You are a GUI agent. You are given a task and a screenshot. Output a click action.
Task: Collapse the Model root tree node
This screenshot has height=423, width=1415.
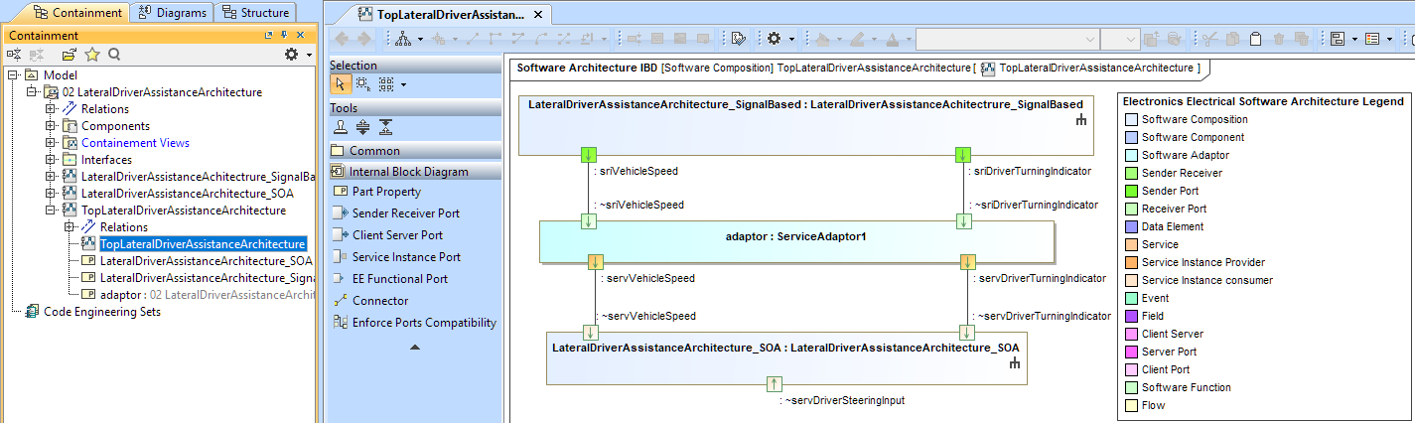pyautogui.click(x=13, y=75)
